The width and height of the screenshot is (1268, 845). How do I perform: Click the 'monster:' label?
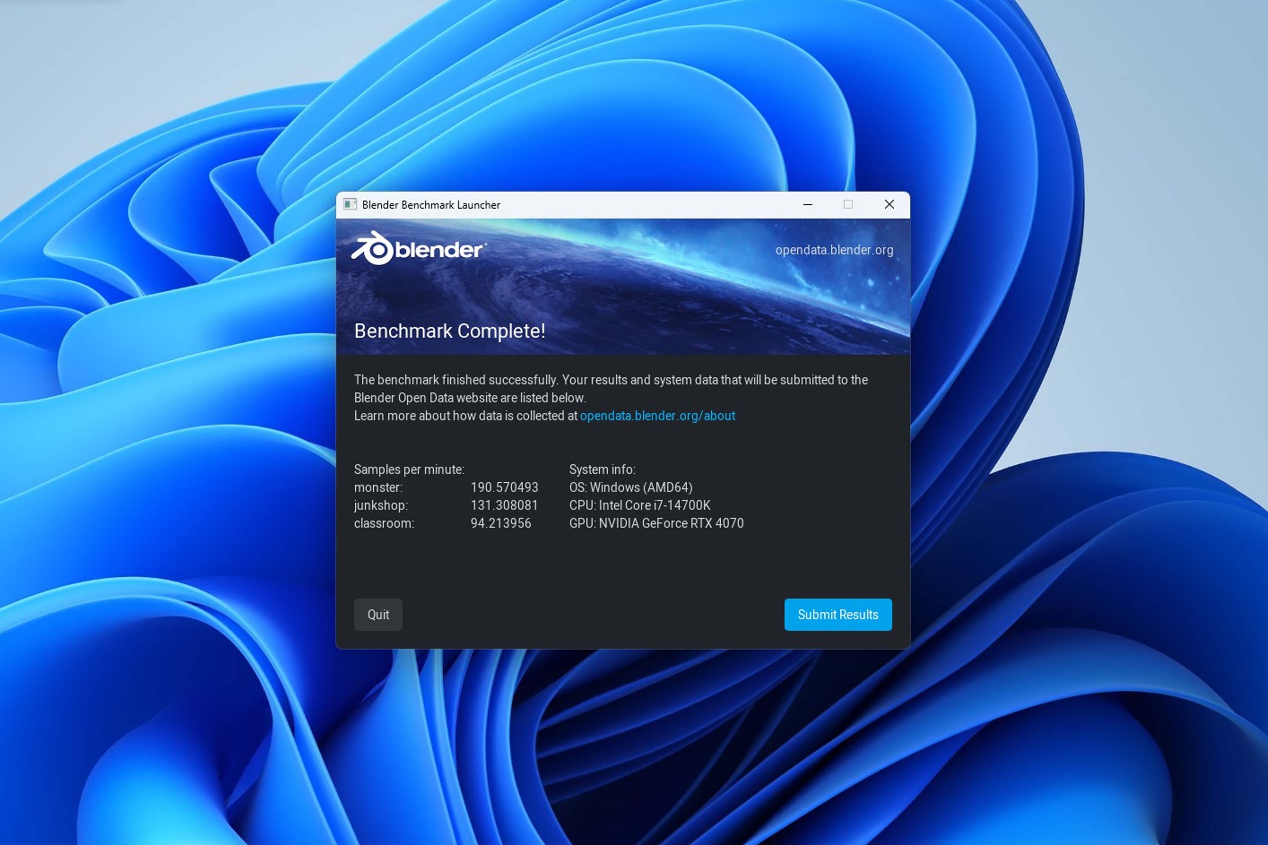point(378,487)
